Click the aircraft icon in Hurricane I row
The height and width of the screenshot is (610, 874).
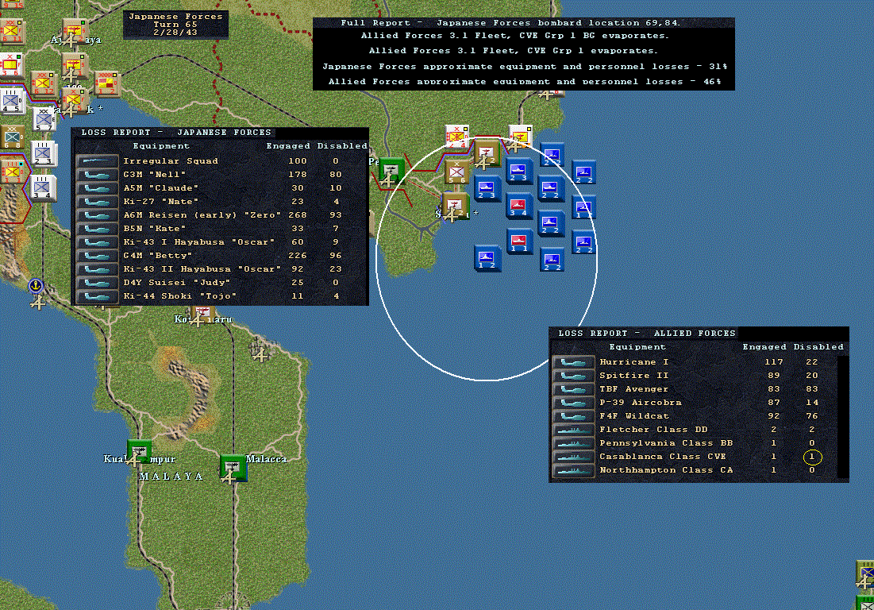click(574, 362)
